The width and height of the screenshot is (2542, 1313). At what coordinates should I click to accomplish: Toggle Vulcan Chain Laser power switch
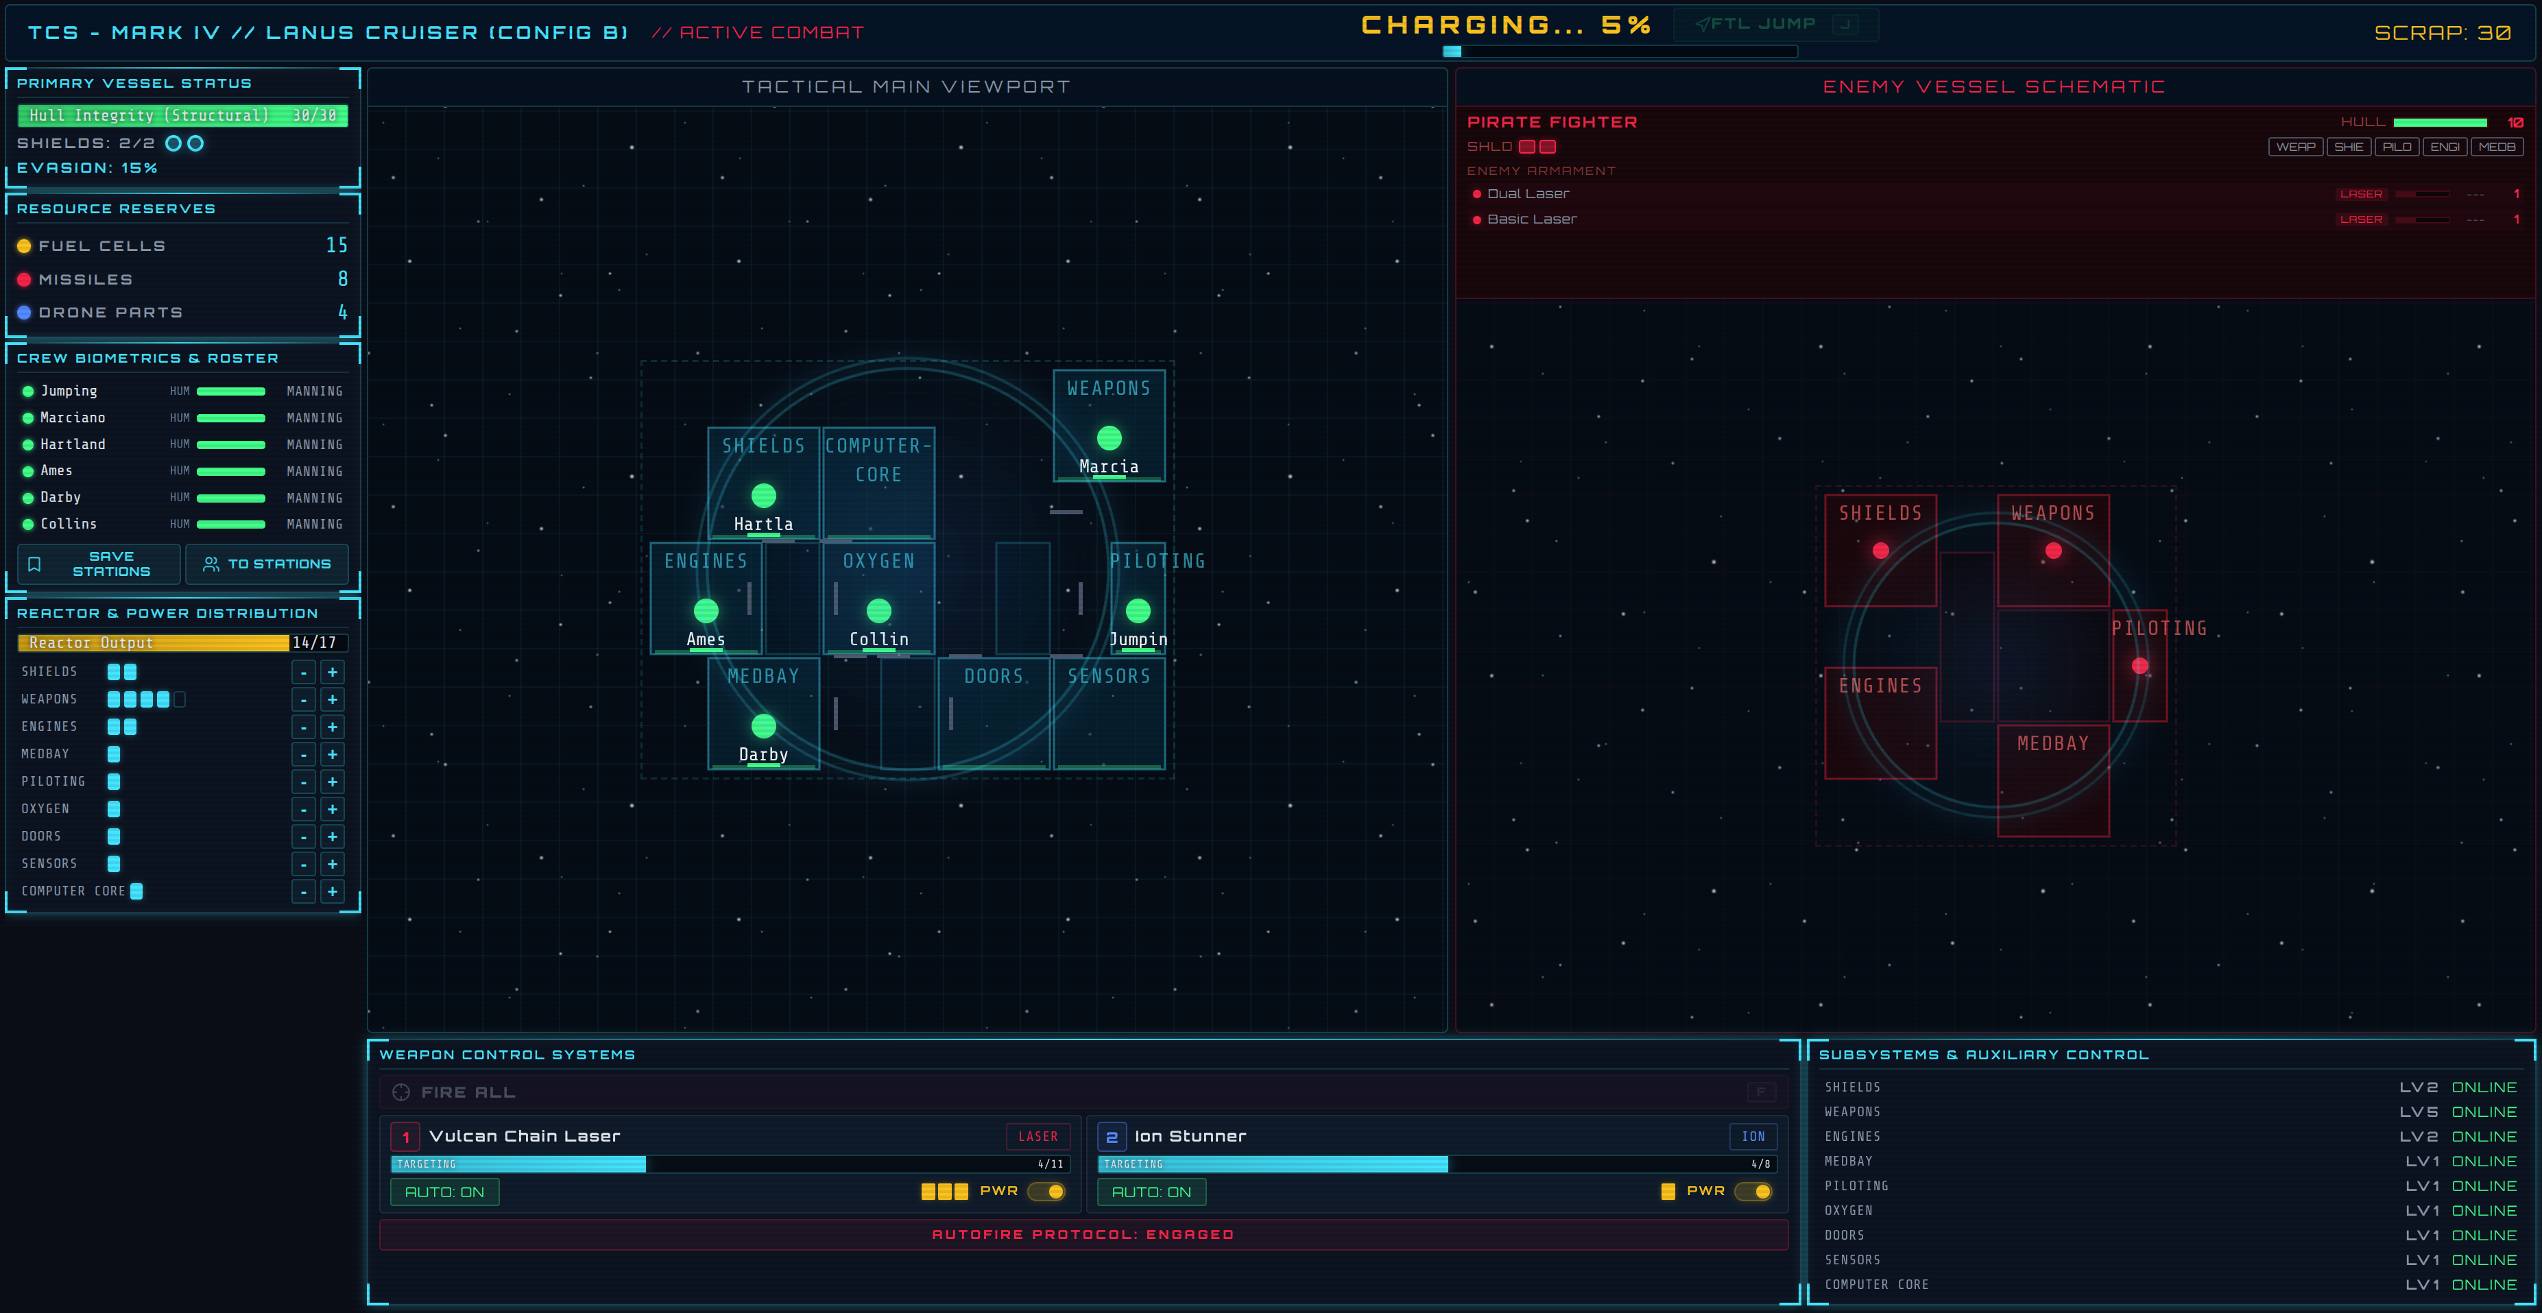(x=1046, y=1192)
